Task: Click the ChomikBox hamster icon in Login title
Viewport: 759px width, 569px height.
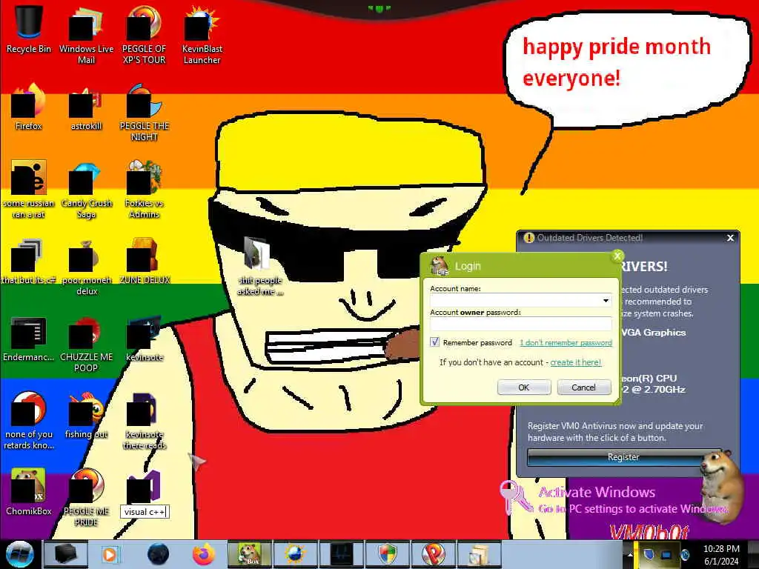Action: [439, 266]
